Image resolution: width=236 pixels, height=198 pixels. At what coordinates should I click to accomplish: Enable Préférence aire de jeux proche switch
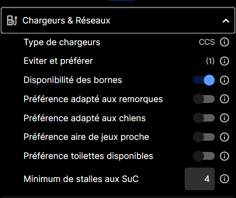click(x=204, y=137)
